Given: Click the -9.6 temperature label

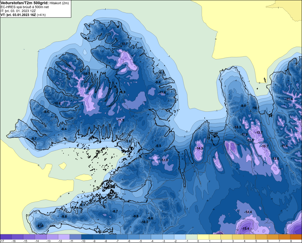Looking at the screenshot, I should tap(150, 218).
